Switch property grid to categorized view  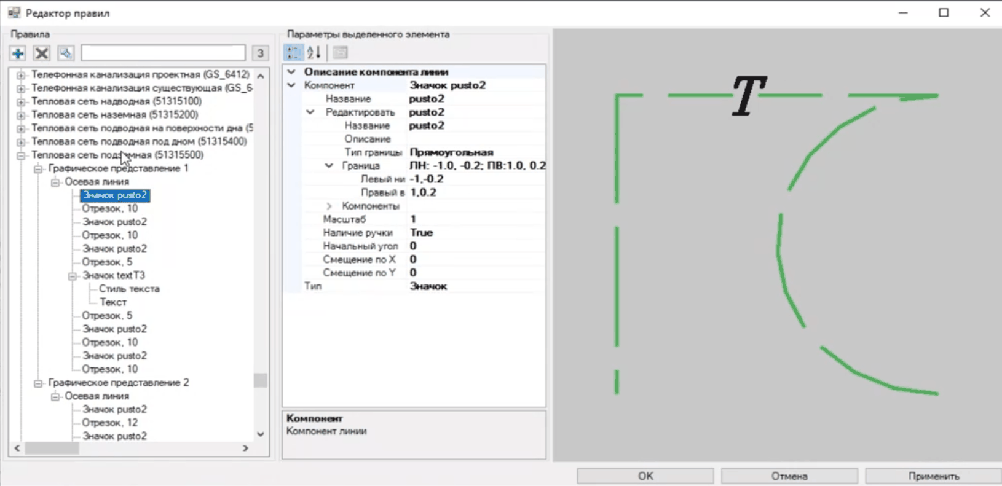tap(293, 53)
